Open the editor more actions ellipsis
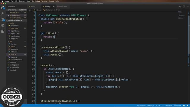Image resolution: width=190 pixels, height=107 pixels. tap(188, 7)
